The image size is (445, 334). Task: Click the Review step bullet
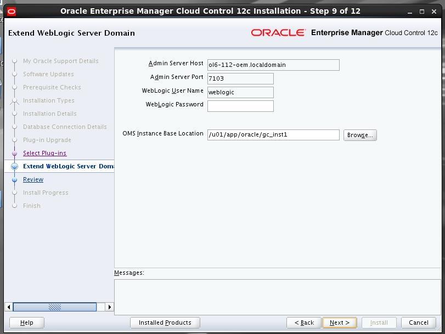pos(15,180)
